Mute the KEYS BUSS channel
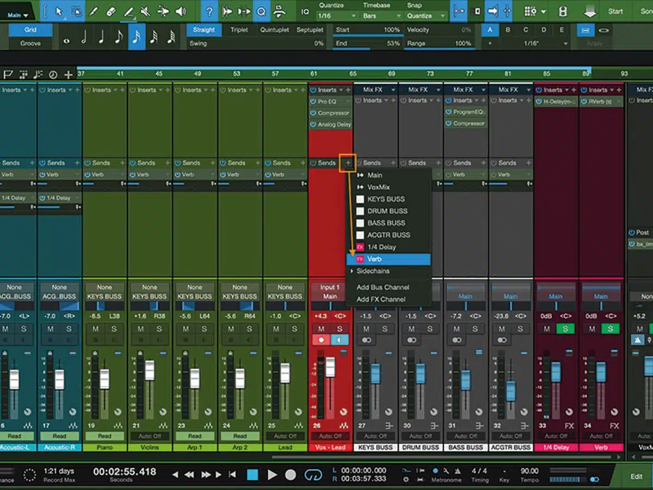This screenshot has height=490, width=653. coord(366,329)
